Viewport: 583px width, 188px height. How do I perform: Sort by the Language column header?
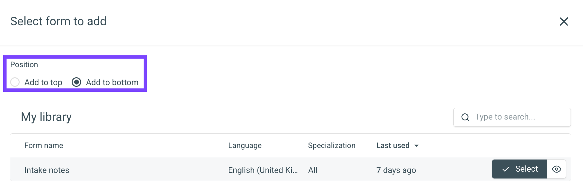tap(245, 146)
